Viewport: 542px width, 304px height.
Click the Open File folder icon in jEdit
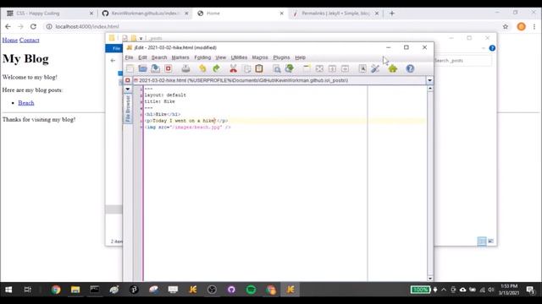click(142, 68)
